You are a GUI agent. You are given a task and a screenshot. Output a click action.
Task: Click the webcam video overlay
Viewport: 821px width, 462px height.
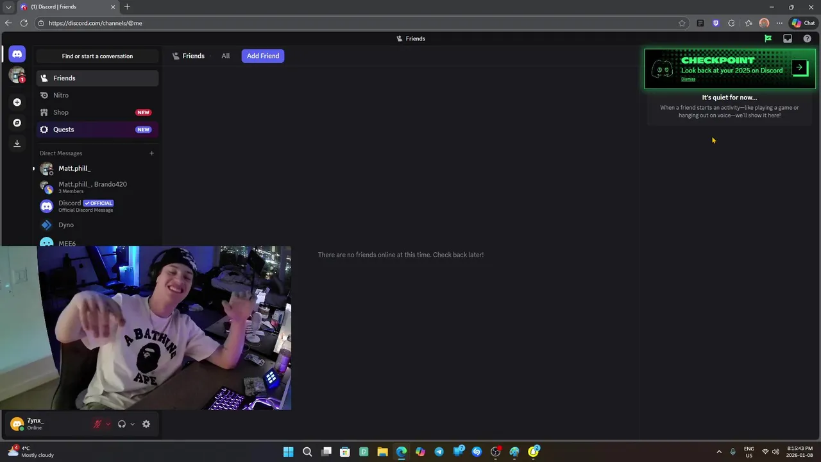tap(146, 328)
